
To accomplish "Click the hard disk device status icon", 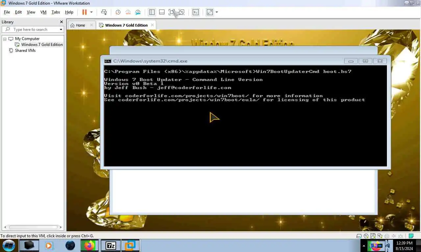I will pyautogui.click(x=359, y=236).
